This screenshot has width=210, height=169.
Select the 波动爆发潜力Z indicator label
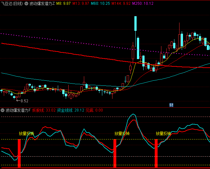[x=42, y=3]
